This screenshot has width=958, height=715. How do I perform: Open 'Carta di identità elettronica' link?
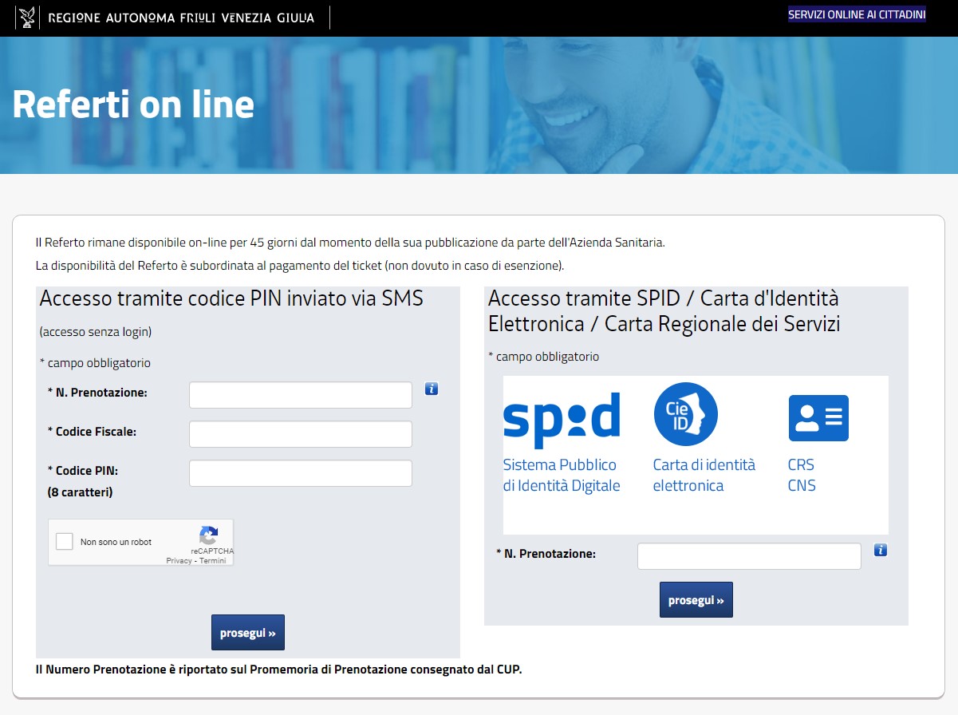pos(704,475)
